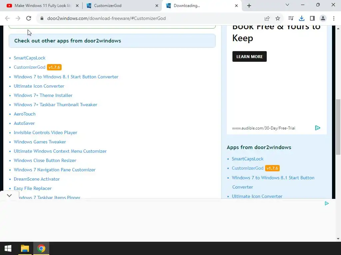Image resolution: width=341 pixels, height=255 pixels.
Task: Open the AeroTouch link
Action: 25,114
